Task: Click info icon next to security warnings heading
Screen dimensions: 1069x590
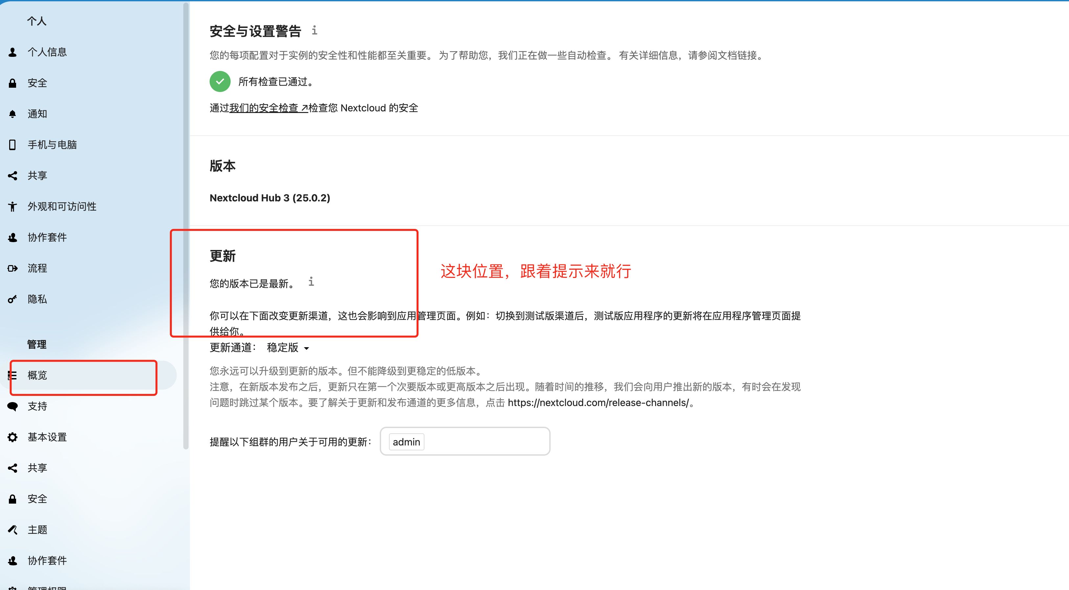Action: (315, 30)
